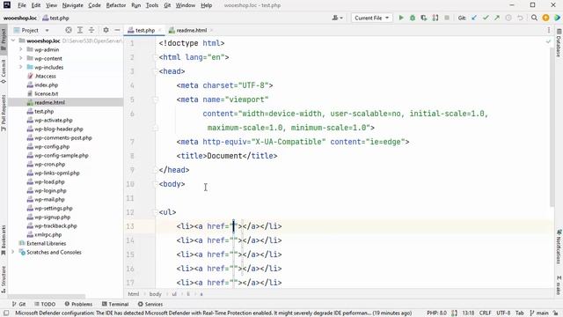Click the Stop process square icon

point(447,18)
